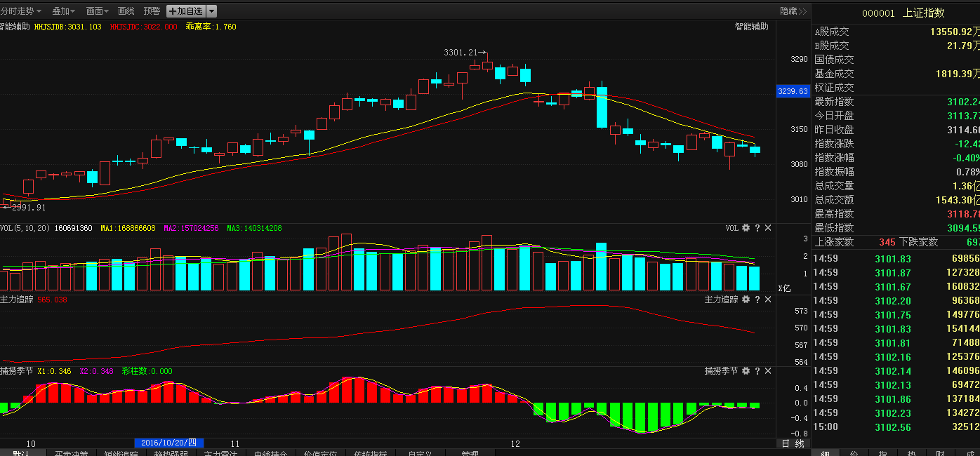Open the 叠加 dropdown menu
980x456 pixels.
(x=64, y=11)
